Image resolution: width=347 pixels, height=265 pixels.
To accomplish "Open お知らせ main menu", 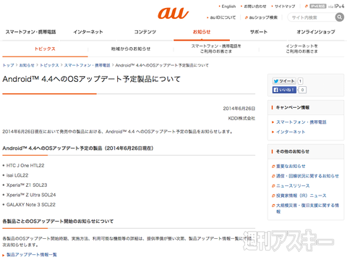I will coord(202,32).
